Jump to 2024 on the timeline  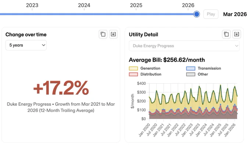(x=84, y=5)
